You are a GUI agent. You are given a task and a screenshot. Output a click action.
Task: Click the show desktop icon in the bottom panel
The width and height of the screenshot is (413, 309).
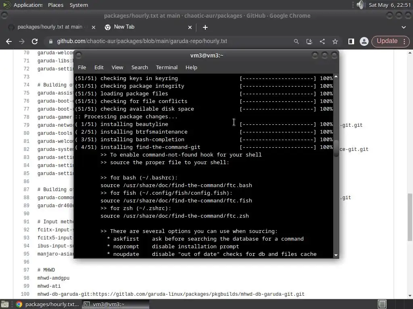tap(5, 304)
